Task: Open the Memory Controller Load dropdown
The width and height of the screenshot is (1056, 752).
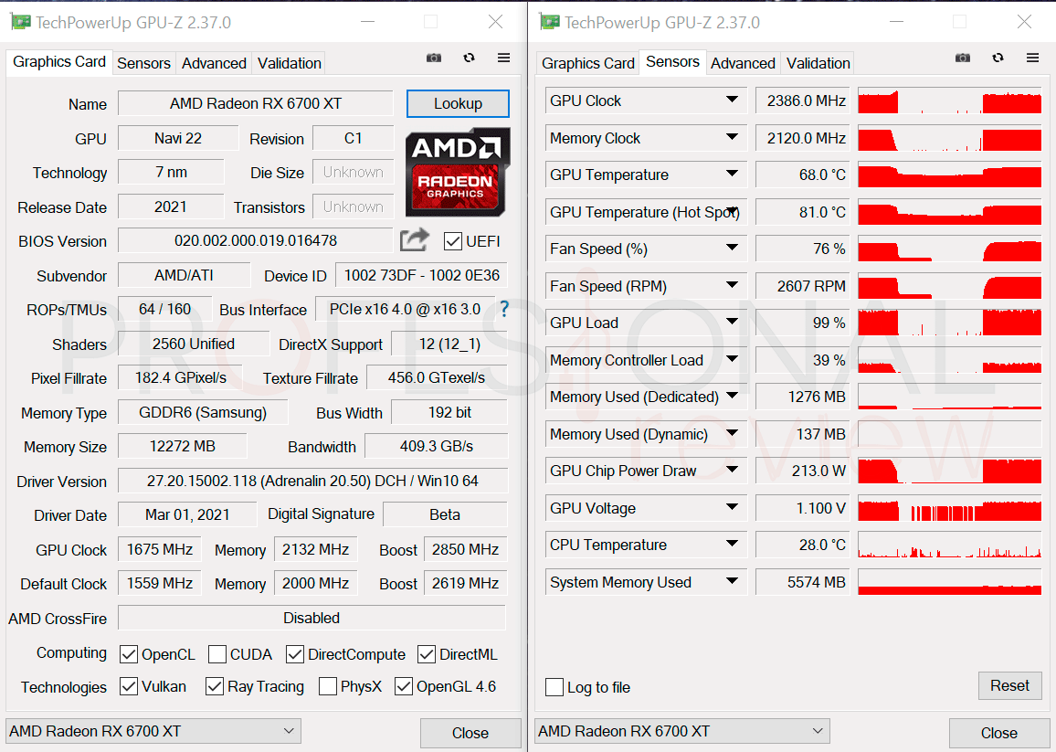Action: tap(732, 359)
